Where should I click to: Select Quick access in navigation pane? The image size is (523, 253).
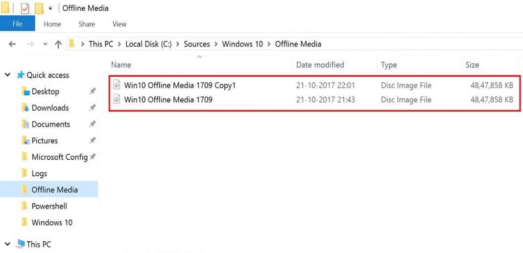click(48, 75)
